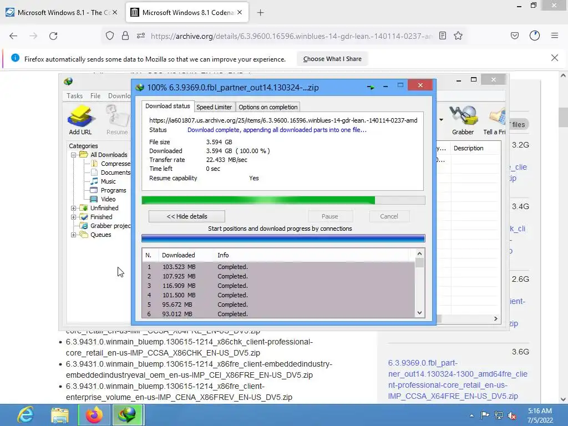Switch to the Speed Limiter tab

click(214, 107)
